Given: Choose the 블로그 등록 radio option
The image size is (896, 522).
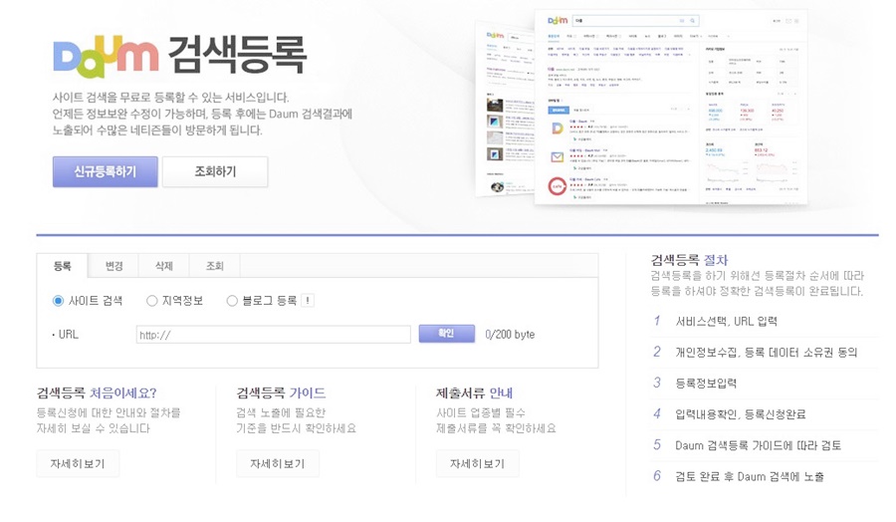Looking at the screenshot, I should point(232,301).
